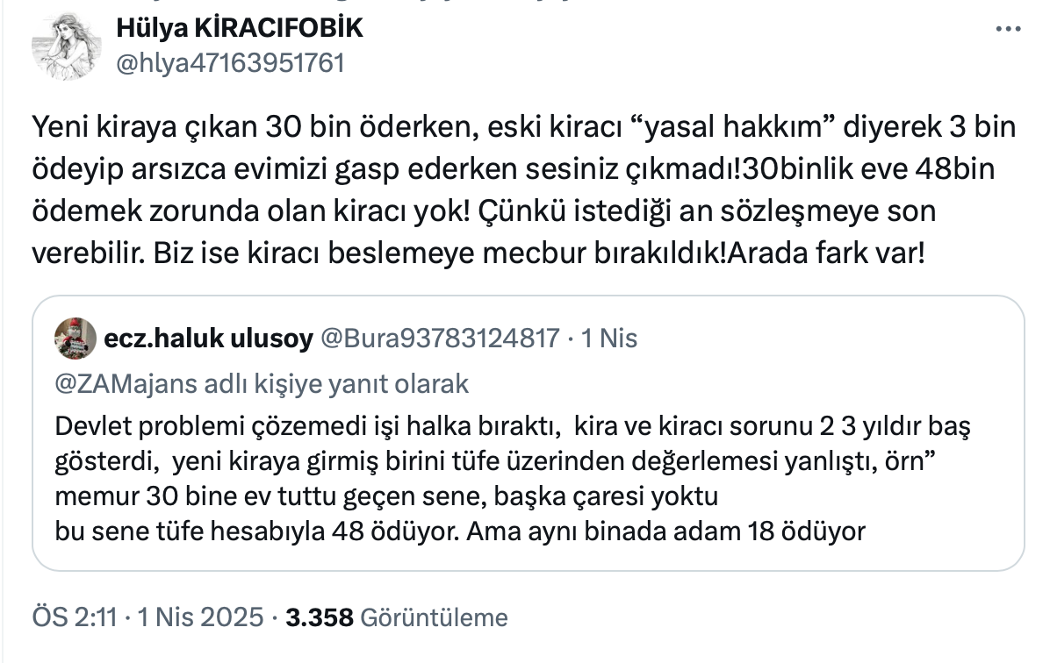Viewport: 1050px width, 663px height.
Task: Click the quoted line "memur 30 bine ev tuttu"
Action: coord(228,496)
